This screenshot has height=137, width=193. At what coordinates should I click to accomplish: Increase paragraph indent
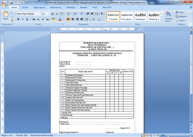[92, 14]
